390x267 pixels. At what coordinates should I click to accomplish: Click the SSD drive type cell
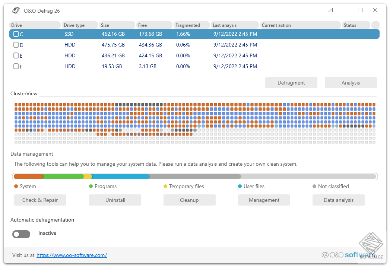[x=69, y=34]
